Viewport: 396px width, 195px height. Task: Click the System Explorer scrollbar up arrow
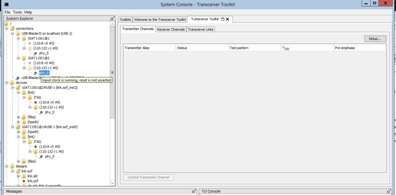click(x=113, y=24)
